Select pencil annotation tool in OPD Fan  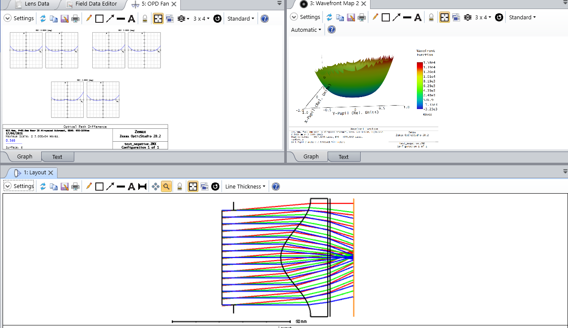click(x=89, y=18)
